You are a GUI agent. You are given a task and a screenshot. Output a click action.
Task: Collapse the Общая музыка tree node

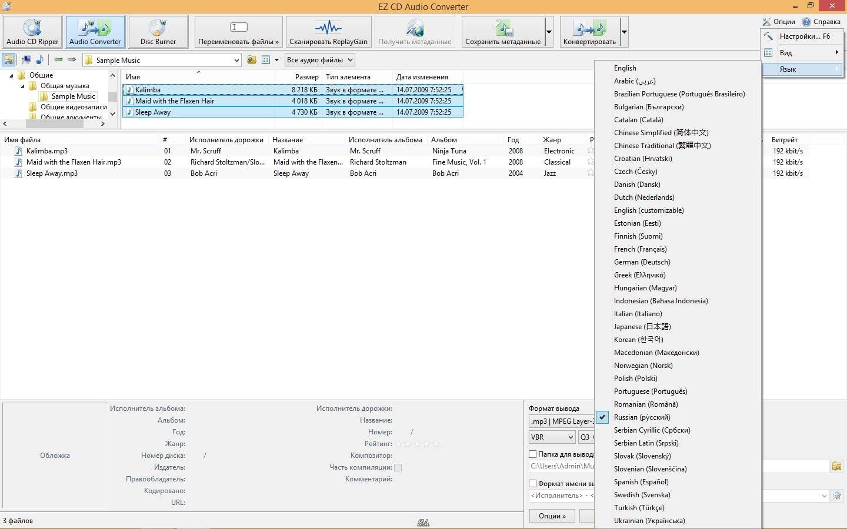tap(22, 86)
